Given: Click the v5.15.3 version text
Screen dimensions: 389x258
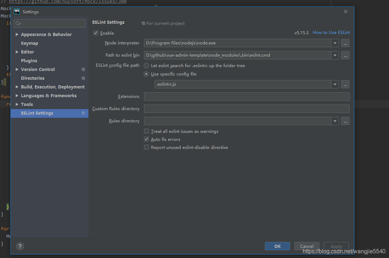Looking at the screenshot, I should pyautogui.click(x=301, y=33).
